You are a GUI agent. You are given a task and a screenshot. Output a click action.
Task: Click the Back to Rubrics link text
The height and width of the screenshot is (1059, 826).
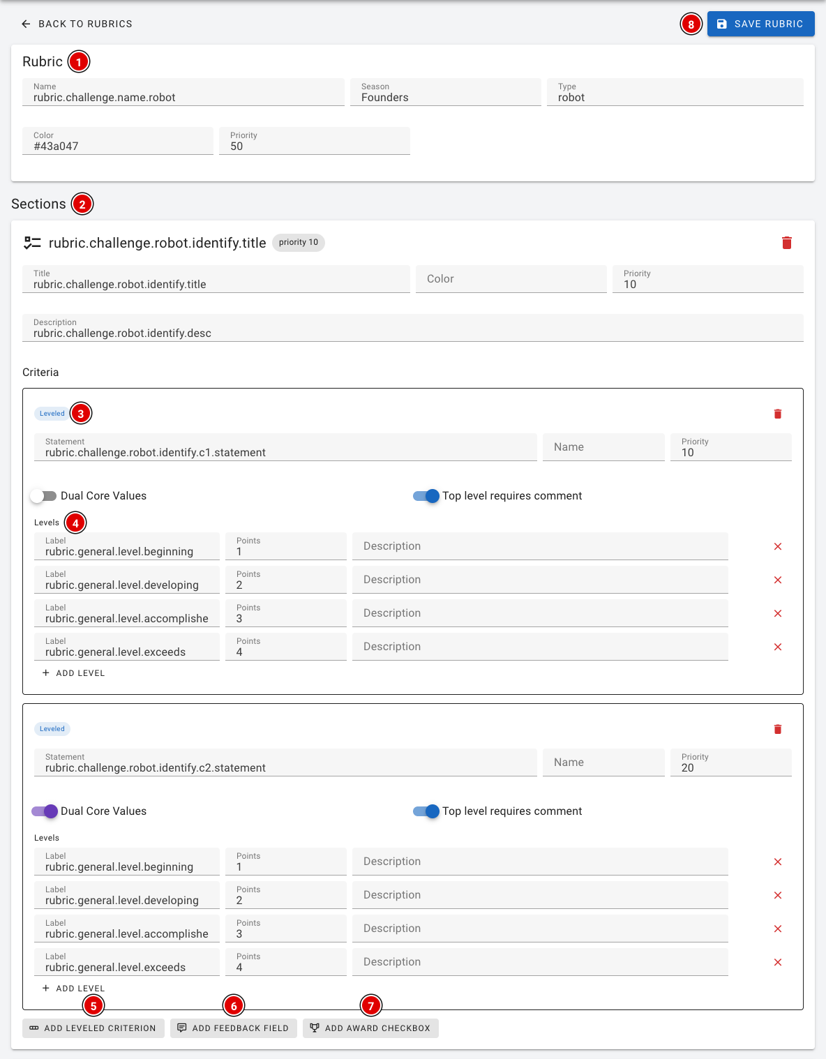85,24
